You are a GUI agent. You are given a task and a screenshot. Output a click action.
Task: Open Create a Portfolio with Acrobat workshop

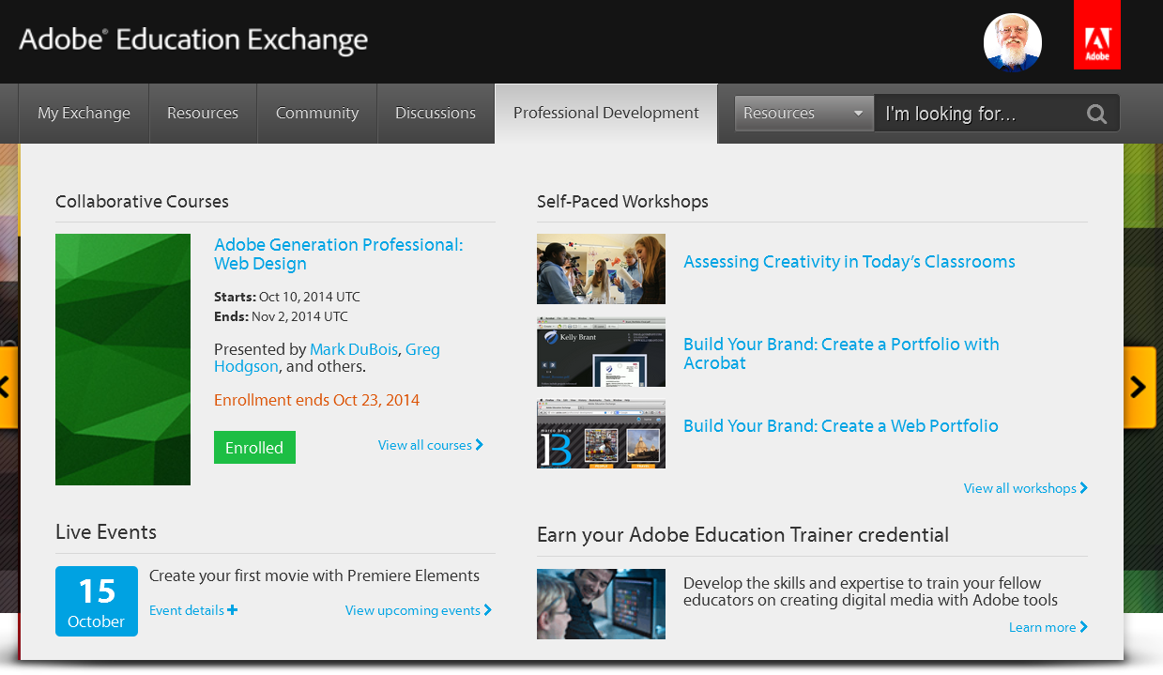click(x=841, y=354)
